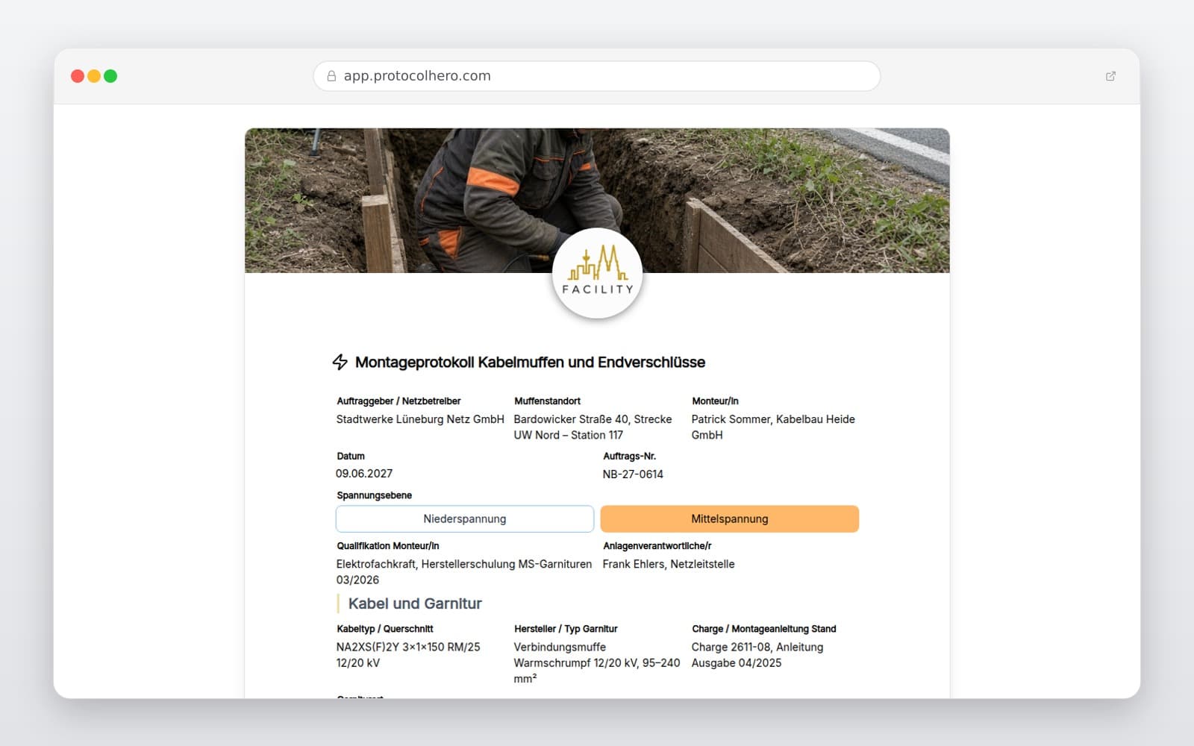Click the Auftraggeber / Netzbetreiber label

tap(398, 401)
